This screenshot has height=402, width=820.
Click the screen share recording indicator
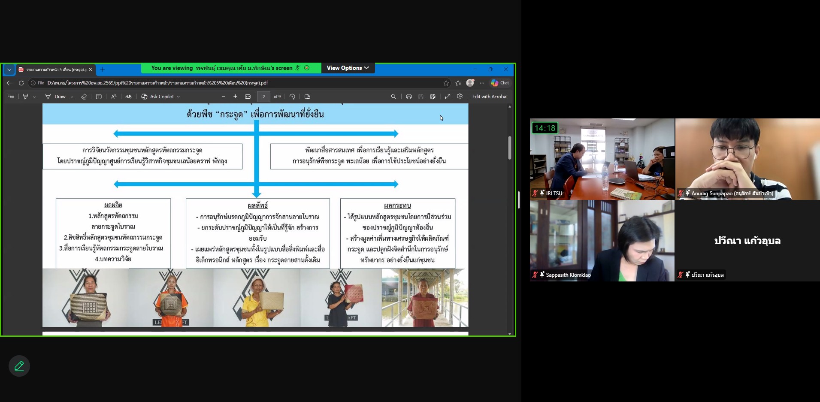tap(307, 68)
